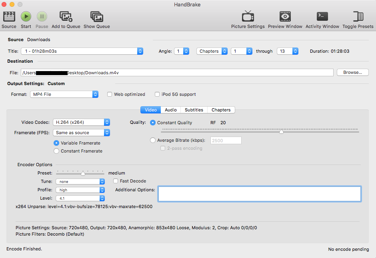
Task: Open the Title dropdown
Action: click(x=82, y=51)
